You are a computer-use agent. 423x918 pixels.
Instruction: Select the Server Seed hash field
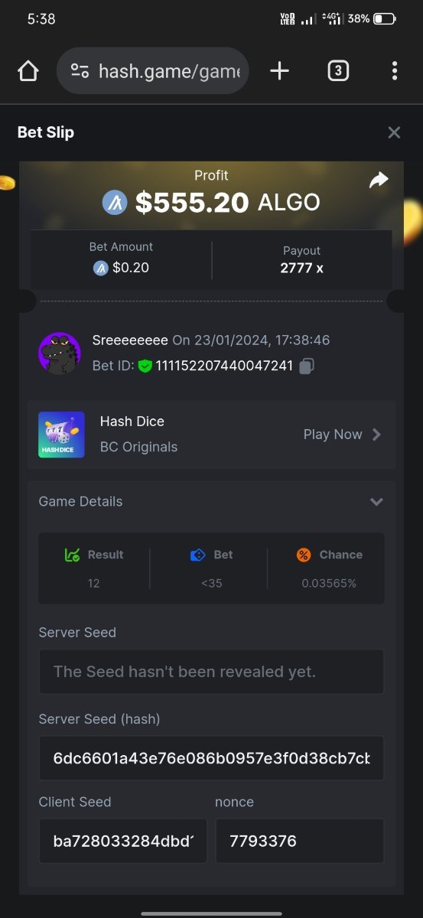click(x=211, y=758)
